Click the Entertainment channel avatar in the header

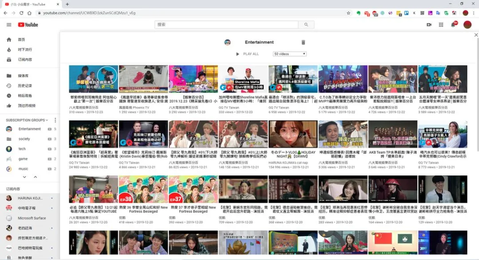point(227,42)
